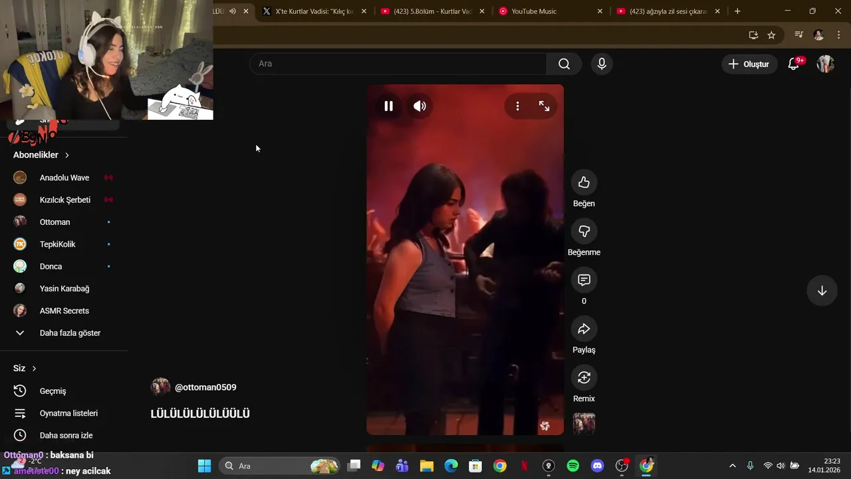Mute the Shorts video volume
The image size is (851, 479).
(x=420, y=106)
